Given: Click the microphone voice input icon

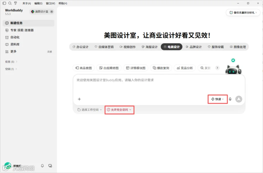Looking at the screenshot, I should tap(230, 99).
